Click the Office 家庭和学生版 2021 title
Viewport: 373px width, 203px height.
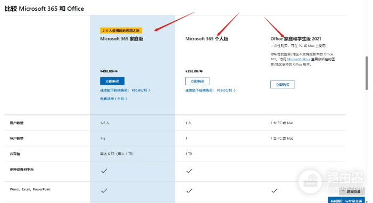[x=296, y=39]
